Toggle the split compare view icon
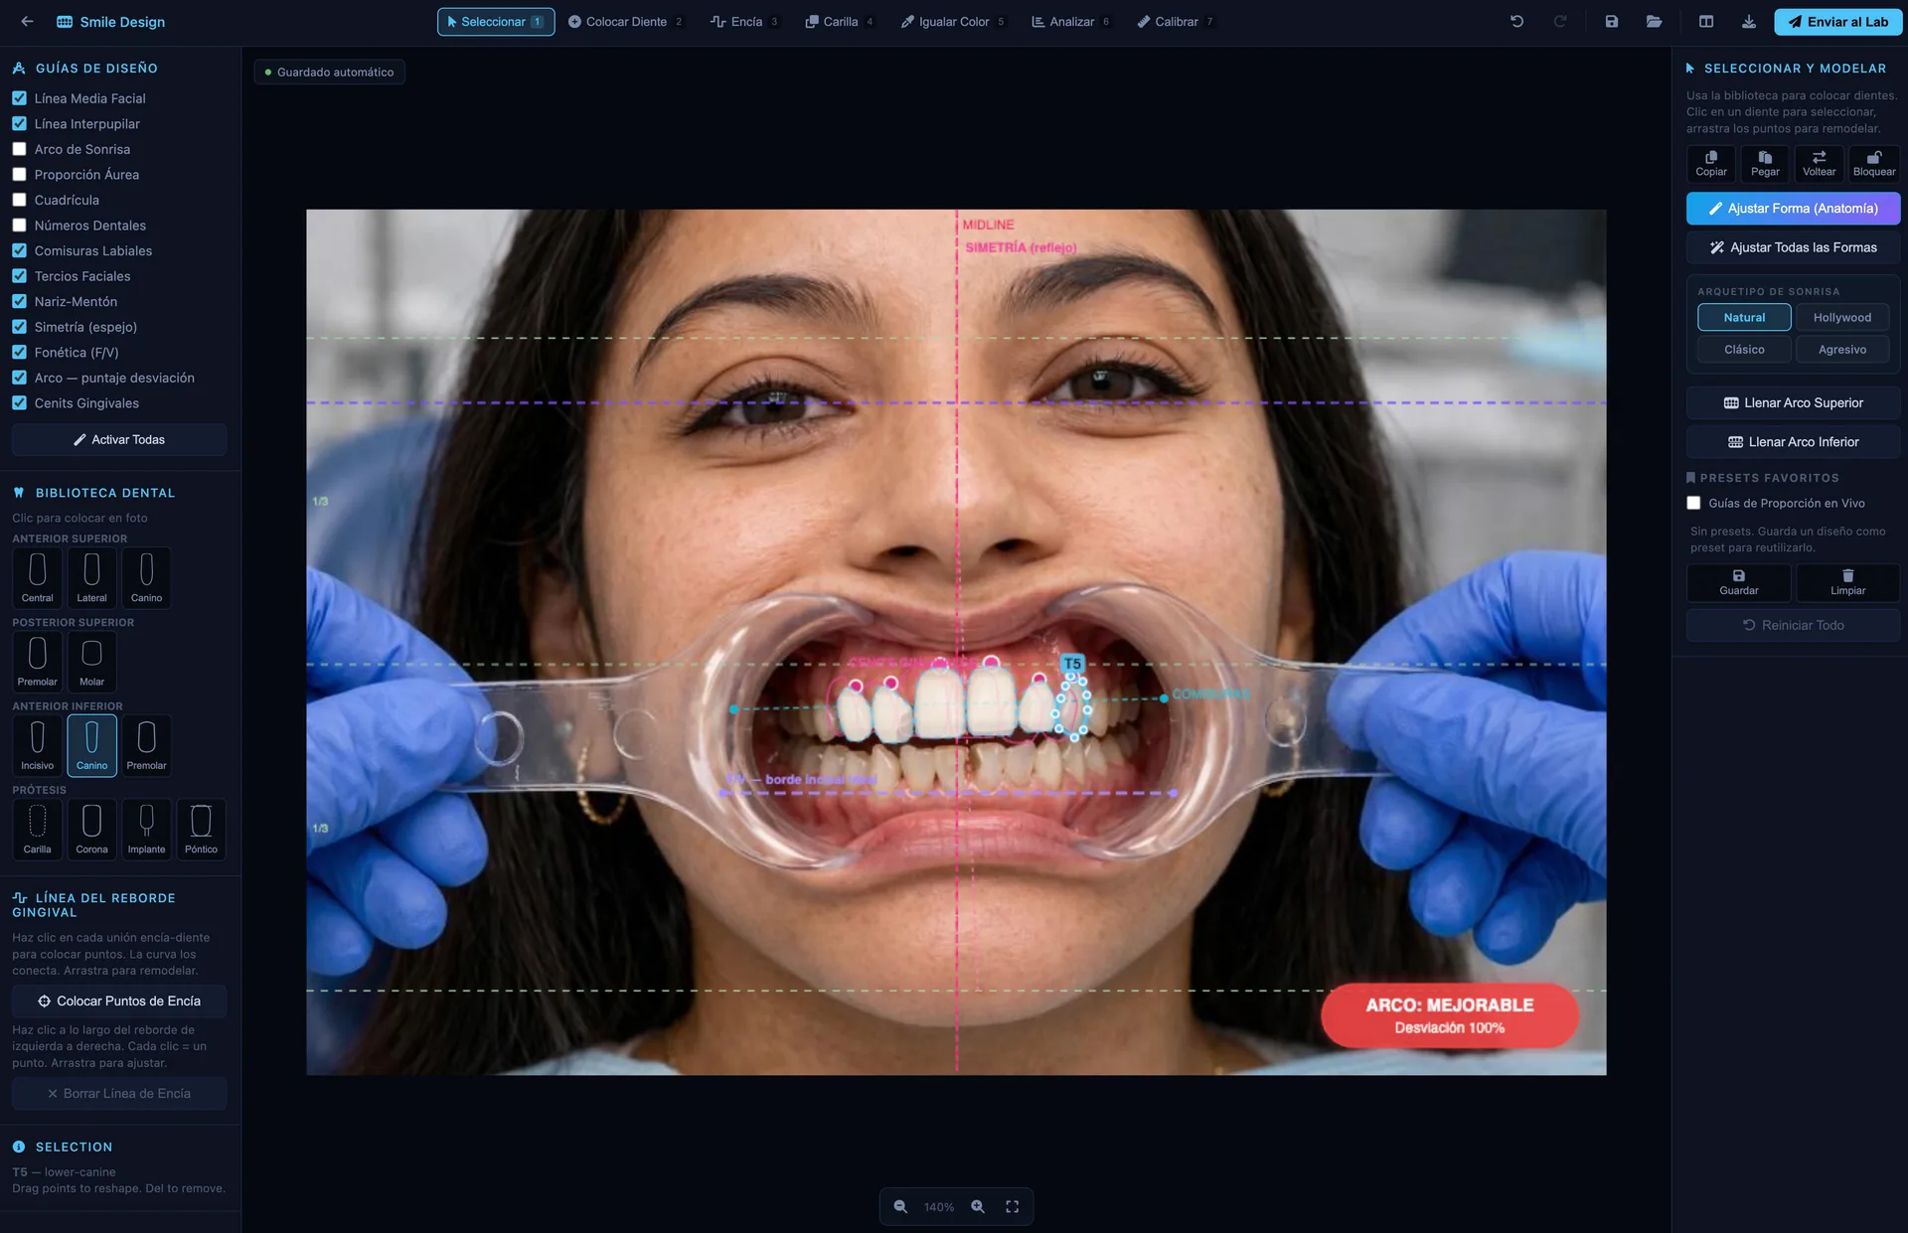Screen dimensions: 1908x1233 click(1706, 21)
